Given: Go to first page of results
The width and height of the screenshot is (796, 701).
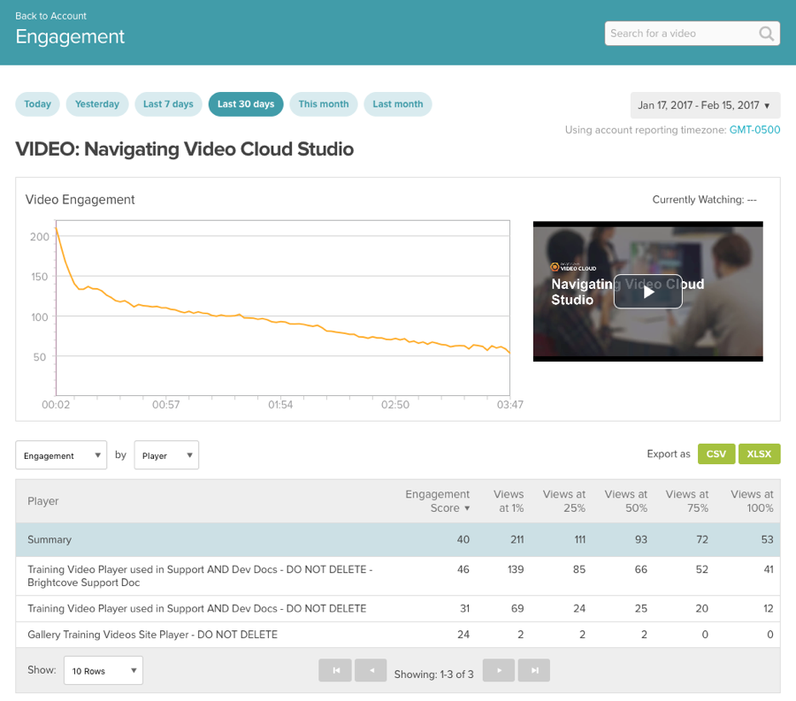Looking at the screenshot, I should point(335,670).
